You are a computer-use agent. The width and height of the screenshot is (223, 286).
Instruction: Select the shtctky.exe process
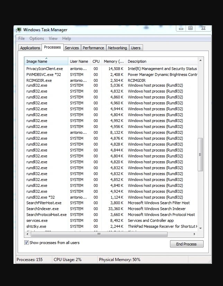[x=111, y=226]
